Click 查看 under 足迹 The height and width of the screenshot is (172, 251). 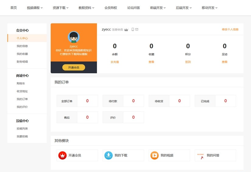pyautogui.click(x=225, y=62)
